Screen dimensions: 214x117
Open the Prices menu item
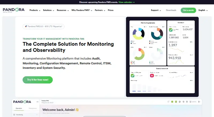coord(110,10)
